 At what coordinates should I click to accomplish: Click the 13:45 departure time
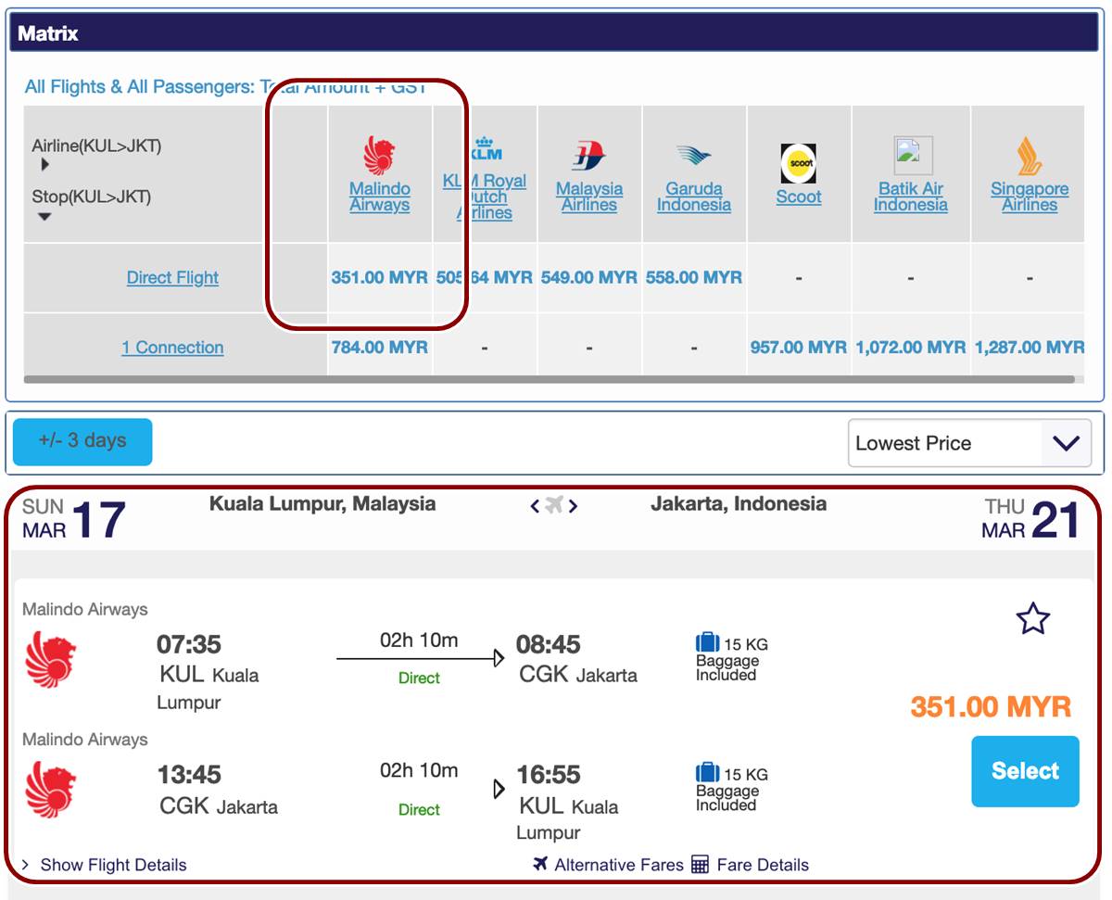point(190,774)
